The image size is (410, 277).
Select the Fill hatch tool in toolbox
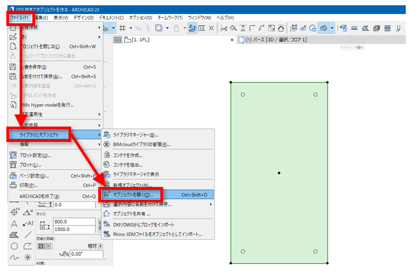pos(14,235)
